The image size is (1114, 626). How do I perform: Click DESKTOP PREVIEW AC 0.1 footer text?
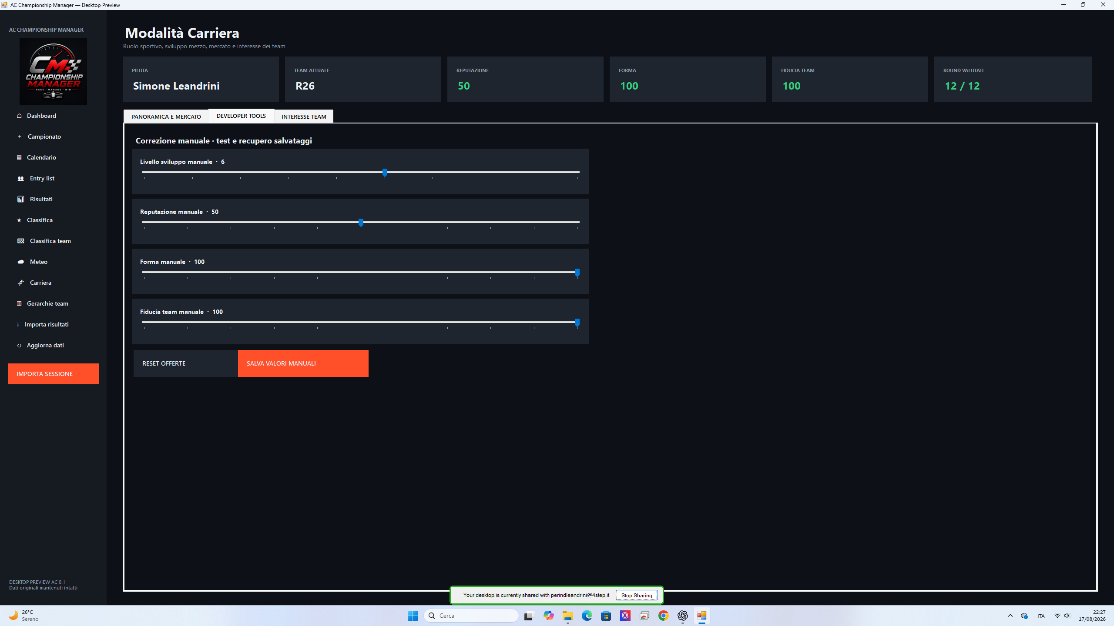point(37,582)
